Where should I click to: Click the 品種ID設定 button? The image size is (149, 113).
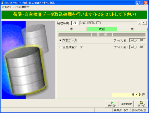click(127, 104)
